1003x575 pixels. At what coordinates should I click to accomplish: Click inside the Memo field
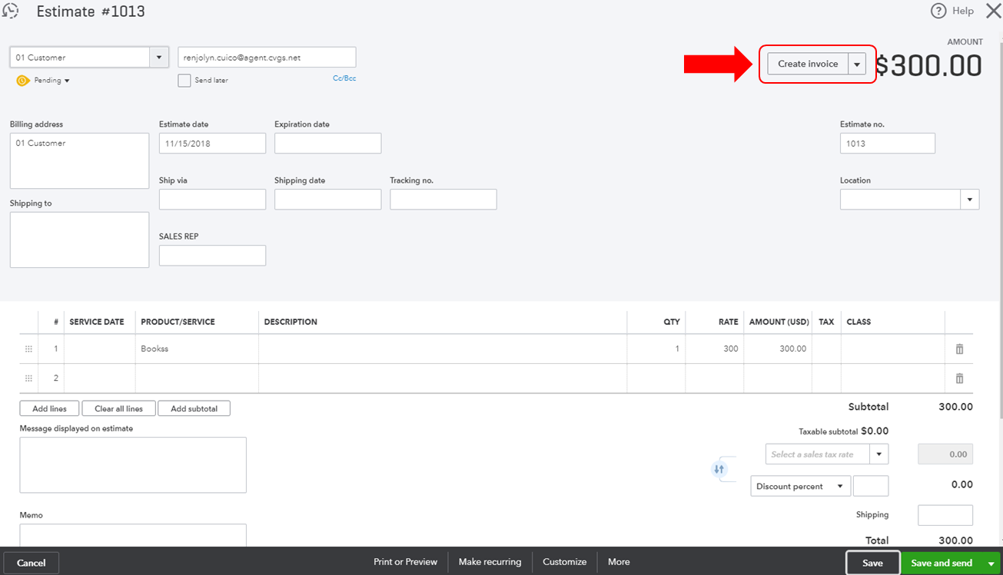pos(131,537)
